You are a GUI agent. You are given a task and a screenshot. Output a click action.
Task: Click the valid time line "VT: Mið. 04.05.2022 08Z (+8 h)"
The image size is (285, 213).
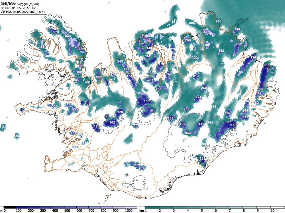[22, 12]
